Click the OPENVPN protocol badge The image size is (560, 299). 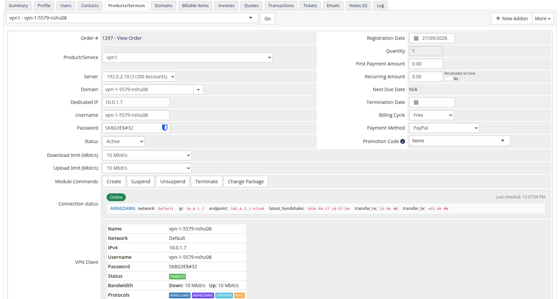(x=224, y=295)
